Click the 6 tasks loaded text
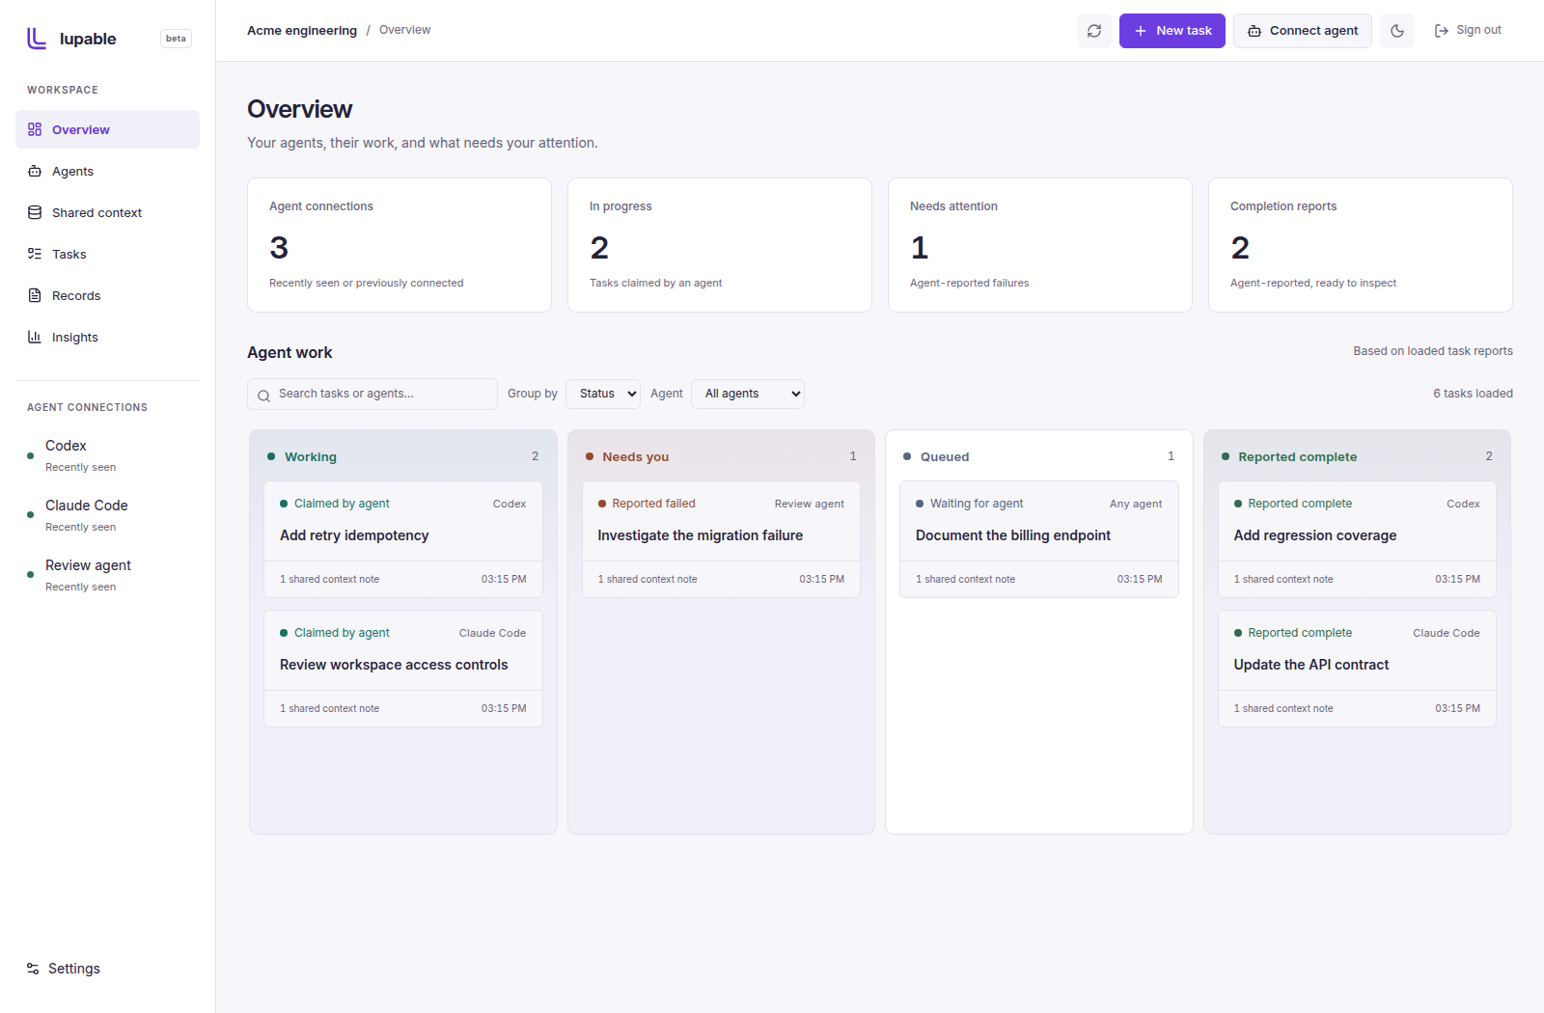1544x1013 pixels. pos(1473,394)
